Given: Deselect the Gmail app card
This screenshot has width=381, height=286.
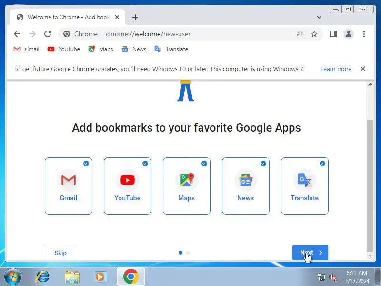Looking at the screenshot, I should click(x=69, y=186).
